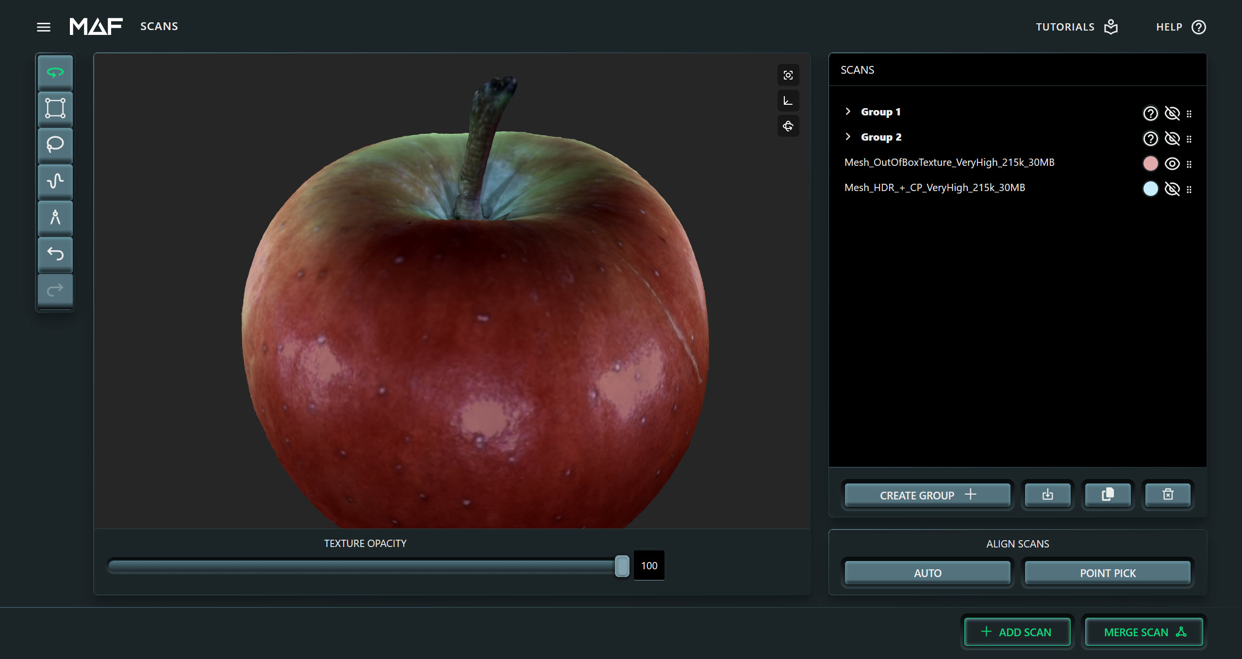Click the texture opacity slider handle
The image size is (1242, 659).
tap(622, 566)
